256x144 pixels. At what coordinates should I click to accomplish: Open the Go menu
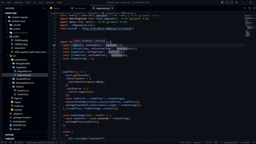[35, 2]
